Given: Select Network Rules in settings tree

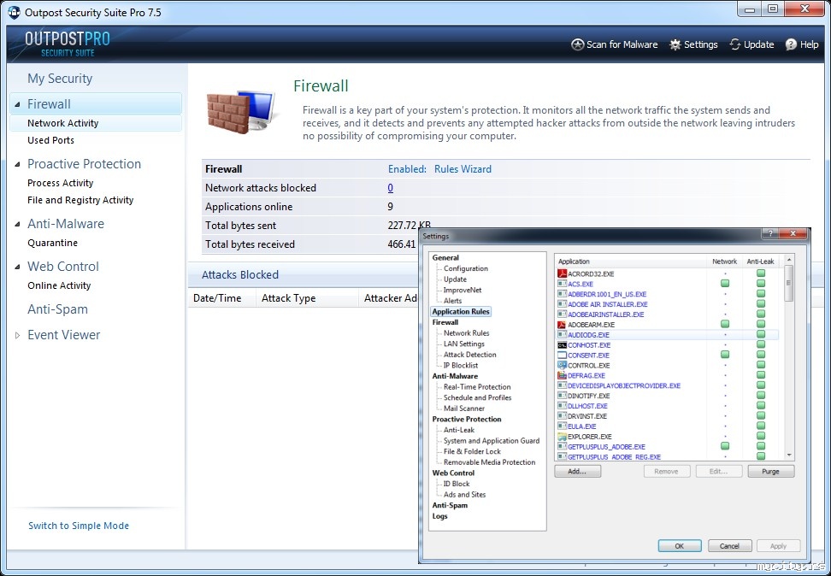Looking at the screenshot, I should [467, 332].
